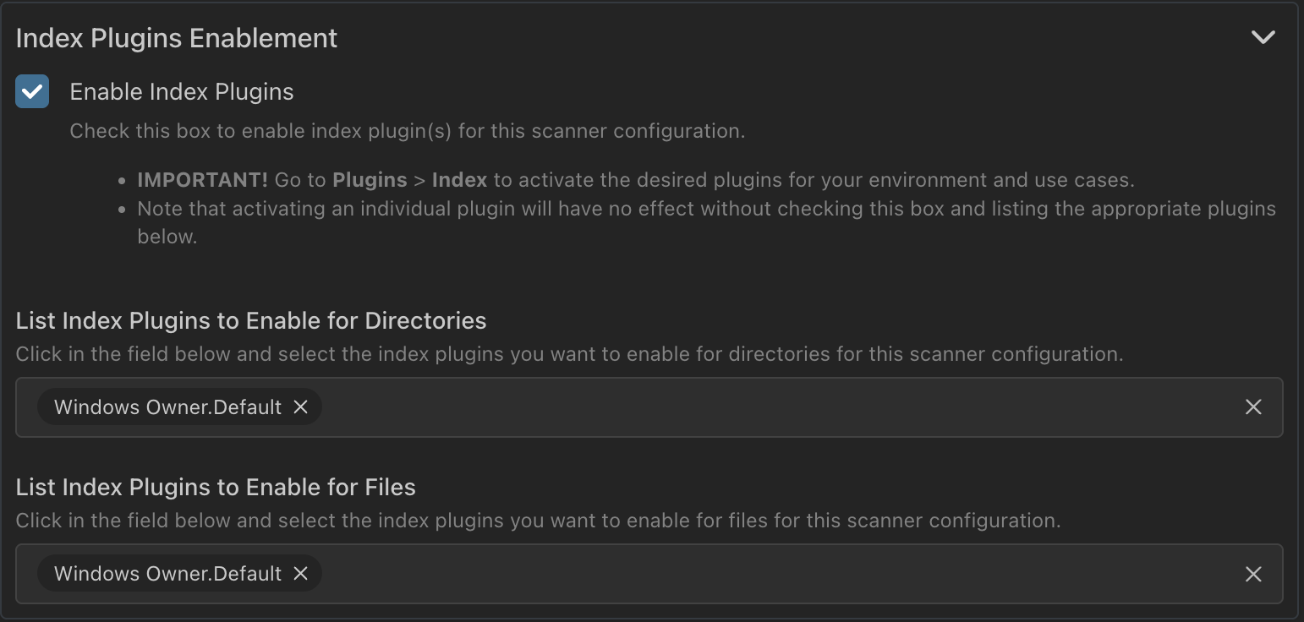
Task: Click the List Index Plugins for Files heading
Action: (x=216, y=488)
